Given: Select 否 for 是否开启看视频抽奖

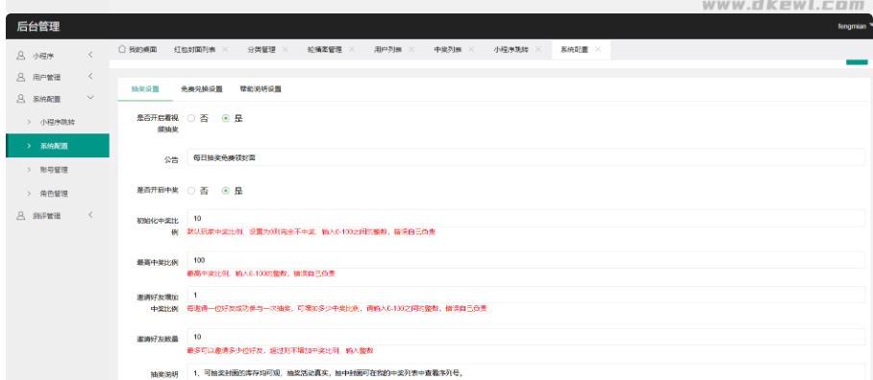Looking at the screenshot, I should (191, 118).
